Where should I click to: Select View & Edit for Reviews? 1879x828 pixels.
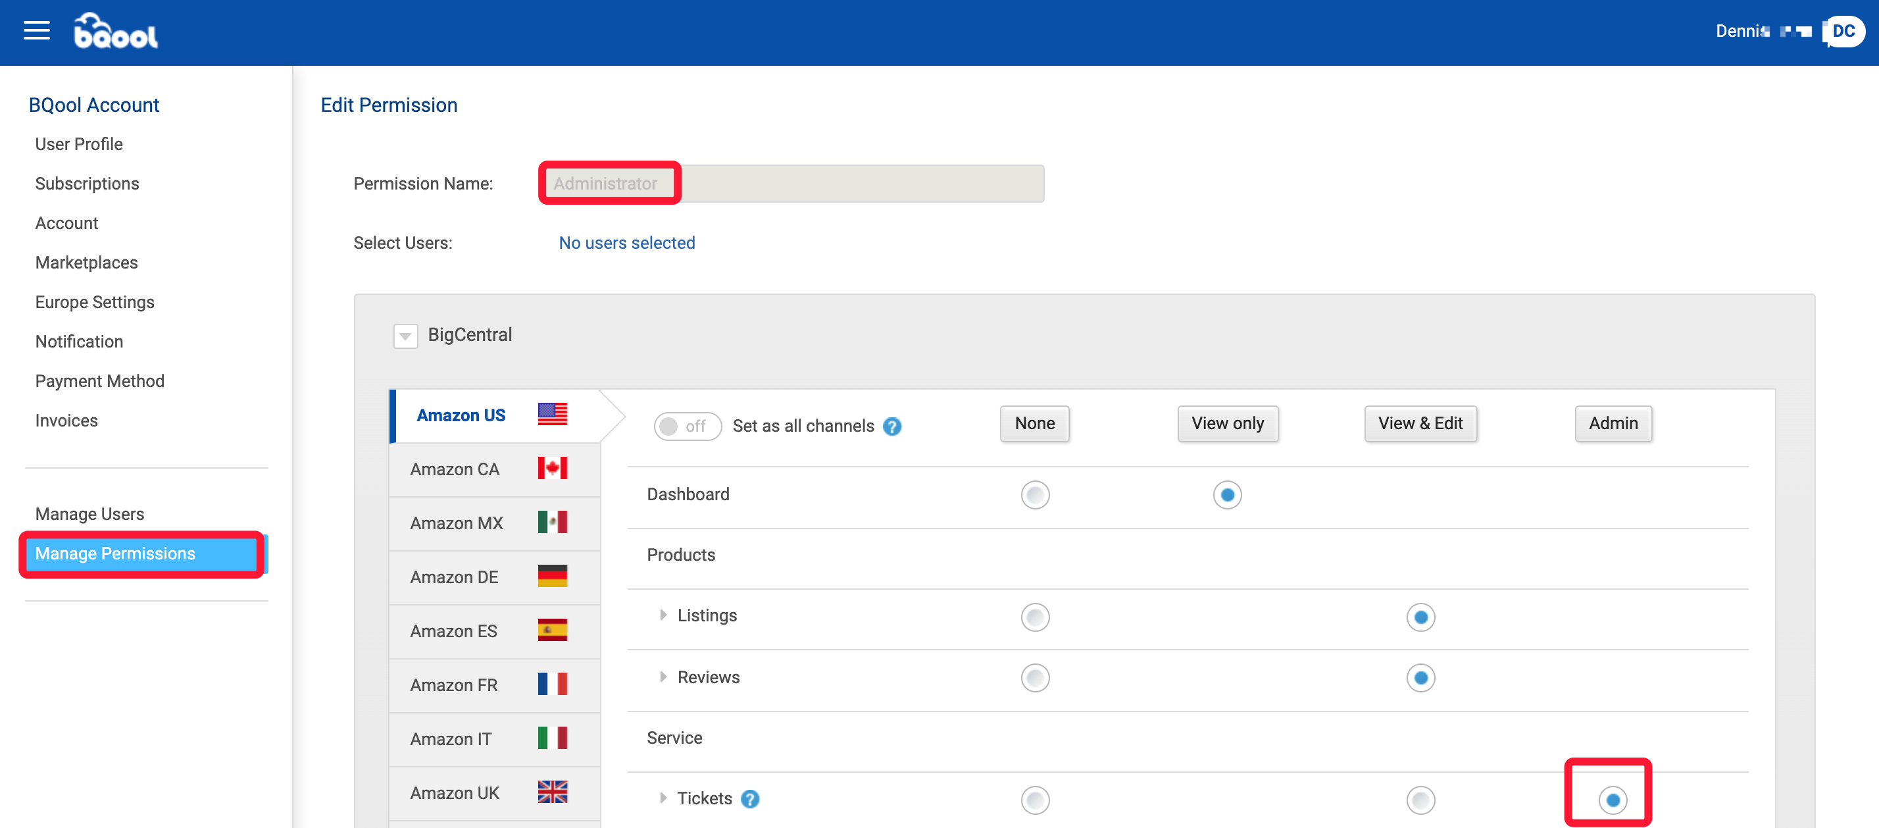tap(1420, 678)
